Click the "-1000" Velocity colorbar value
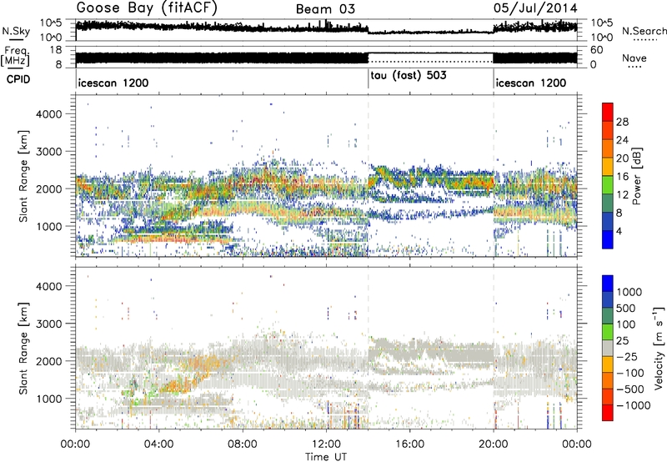 633,405
